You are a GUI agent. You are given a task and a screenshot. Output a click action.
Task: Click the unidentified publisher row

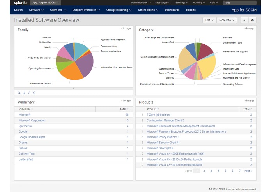(x=74, y=159)
